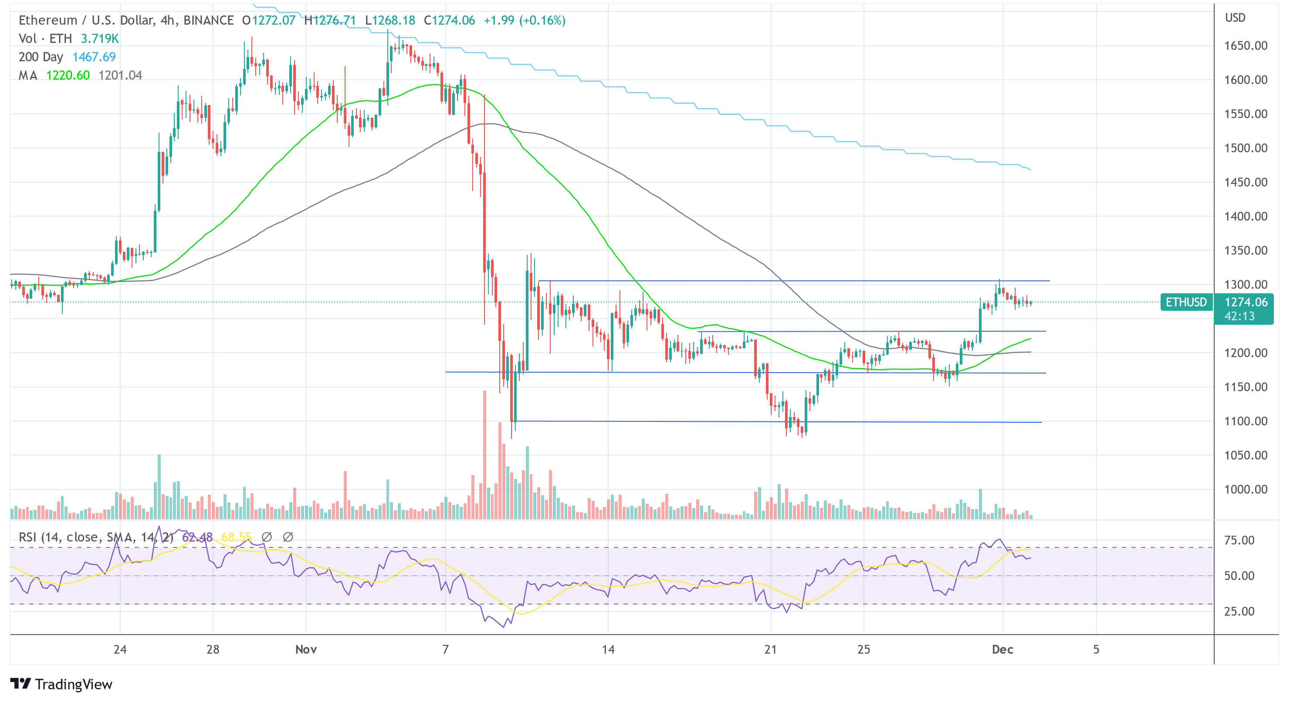Click the 200 Day value 1467.69
The width and height of the screenshot is (1290, 703).
94,57
